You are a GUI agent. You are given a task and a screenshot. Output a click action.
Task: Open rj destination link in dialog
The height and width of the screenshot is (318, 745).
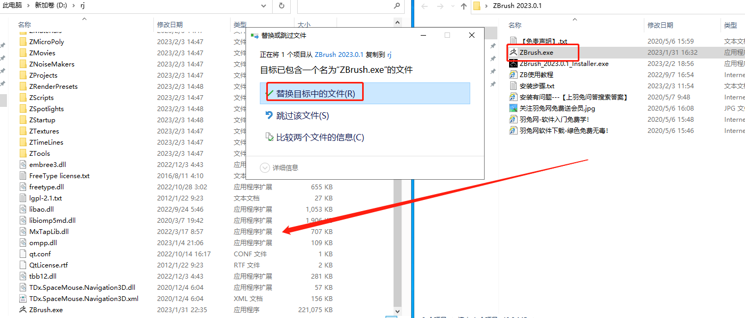pos(389,54)
